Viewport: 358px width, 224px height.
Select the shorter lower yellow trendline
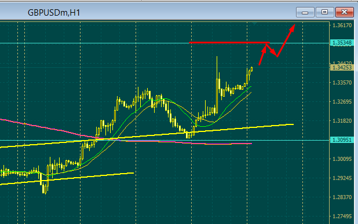point(67,178)
